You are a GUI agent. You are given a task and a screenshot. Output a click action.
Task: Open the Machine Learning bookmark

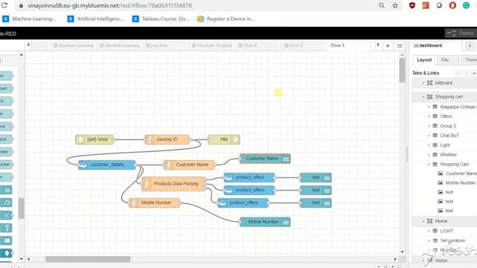click(29, 19)
